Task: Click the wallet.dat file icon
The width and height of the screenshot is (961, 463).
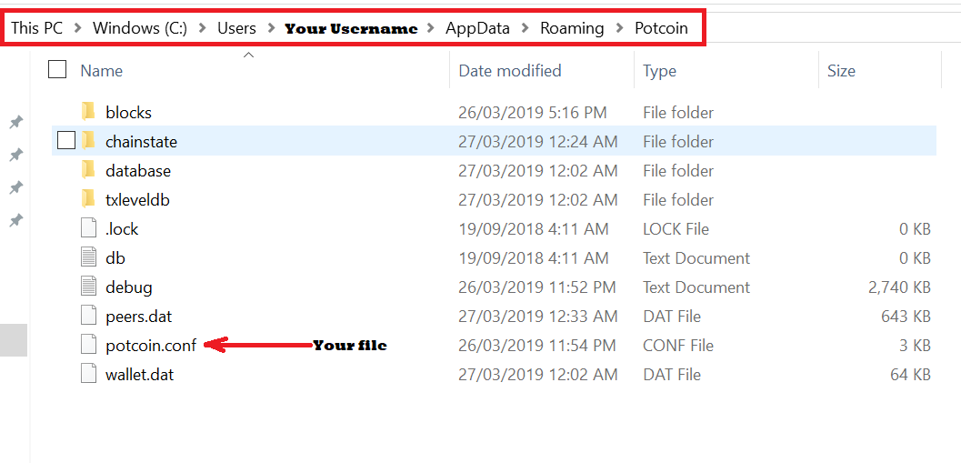Action: [x=89, y=375]
